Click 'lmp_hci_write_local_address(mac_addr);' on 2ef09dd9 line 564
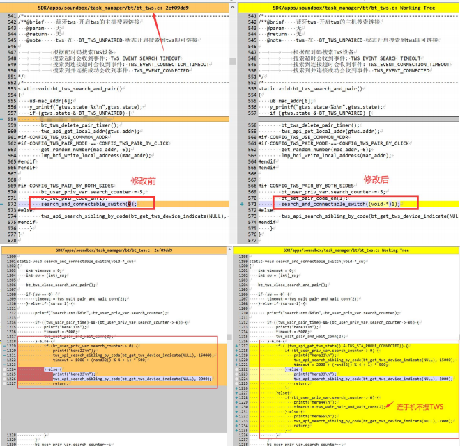Viewport: 460px width, 446px height. tap(96, 155)
